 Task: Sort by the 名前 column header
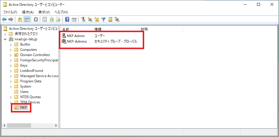pyautogui.click(x=76, y=29)
